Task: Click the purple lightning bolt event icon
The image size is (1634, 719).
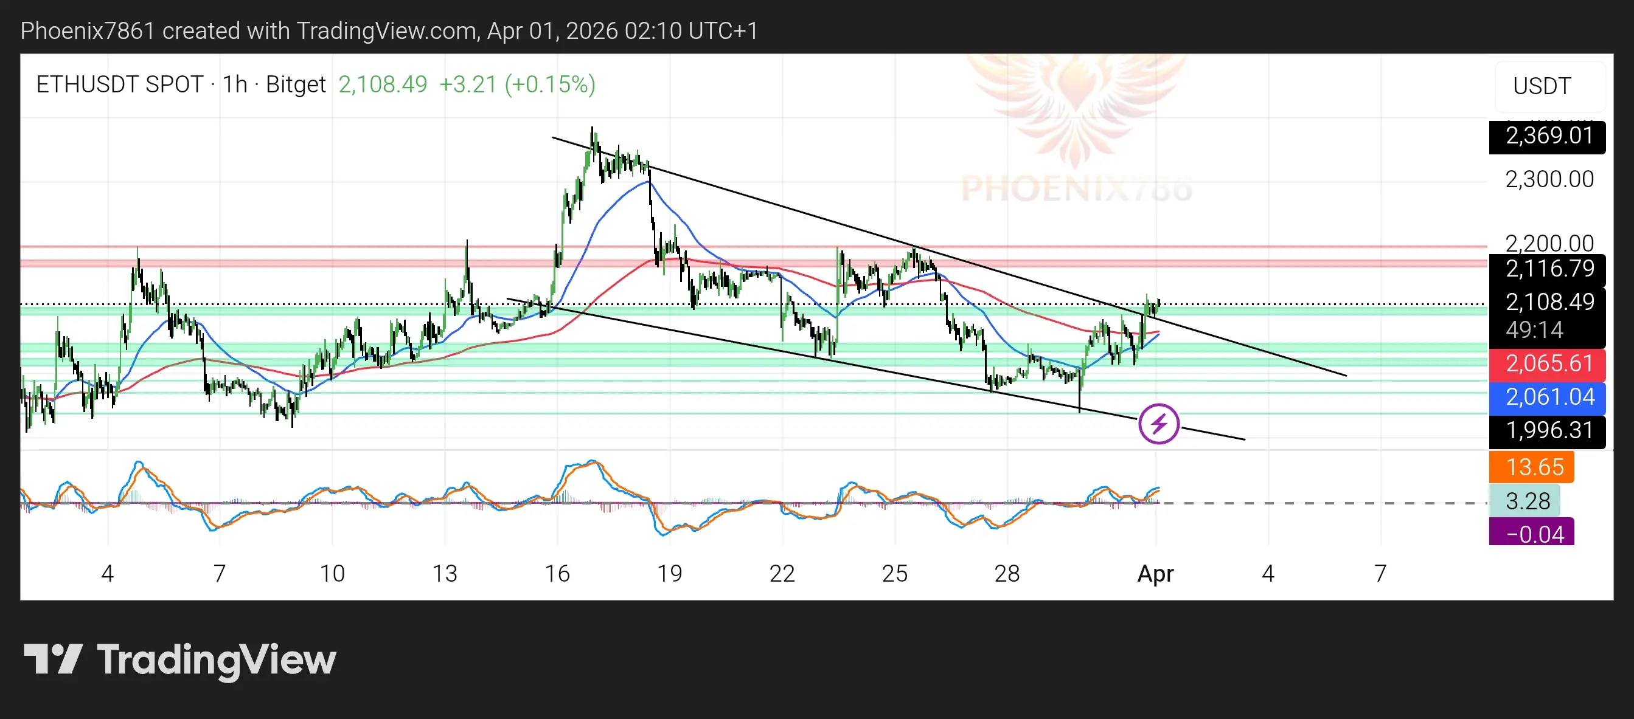Action: (x=1158, y=423)
